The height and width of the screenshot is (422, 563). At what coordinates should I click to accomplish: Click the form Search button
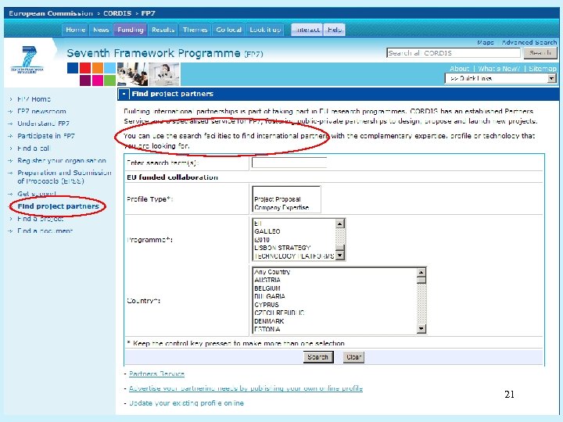[318, 357]
